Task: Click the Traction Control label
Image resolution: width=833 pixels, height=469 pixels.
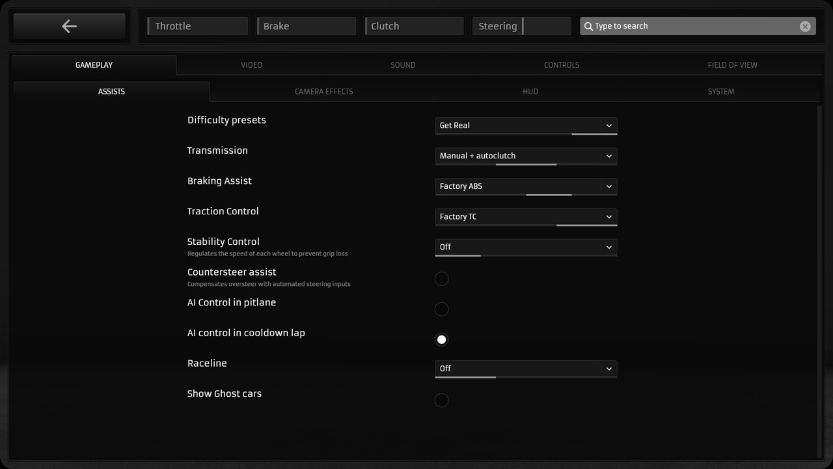Action: coord(223,211)
